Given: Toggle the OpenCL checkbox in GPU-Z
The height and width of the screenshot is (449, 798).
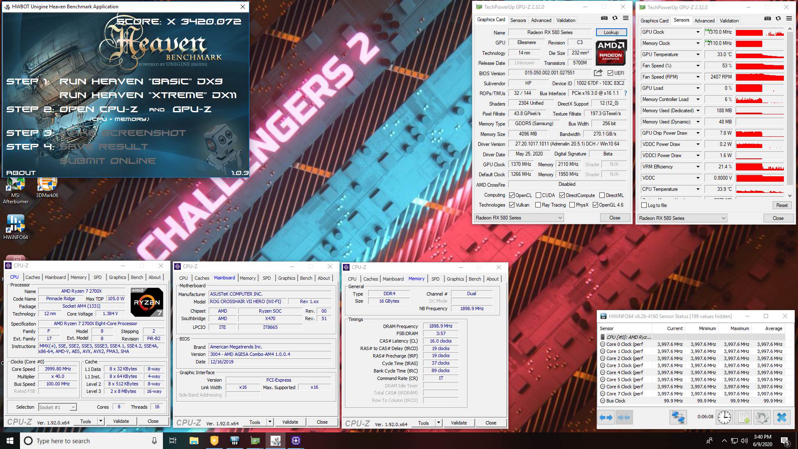Looking at the screenshot, I should [512, 195].
